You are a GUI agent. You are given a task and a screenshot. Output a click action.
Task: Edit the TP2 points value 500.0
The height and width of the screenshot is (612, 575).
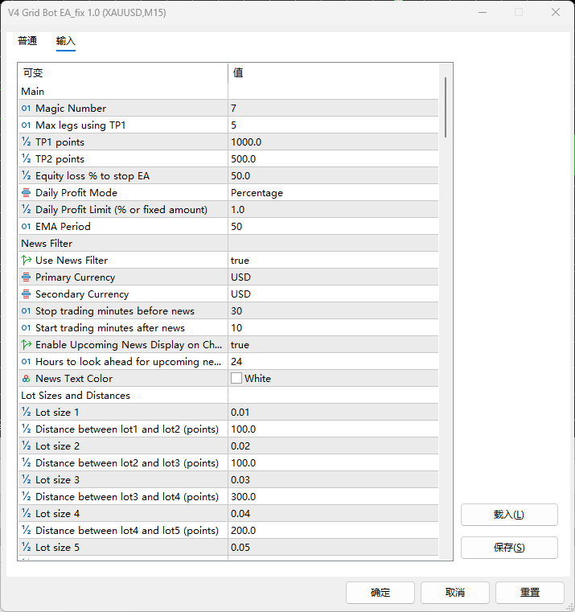[x=333, y=159]
